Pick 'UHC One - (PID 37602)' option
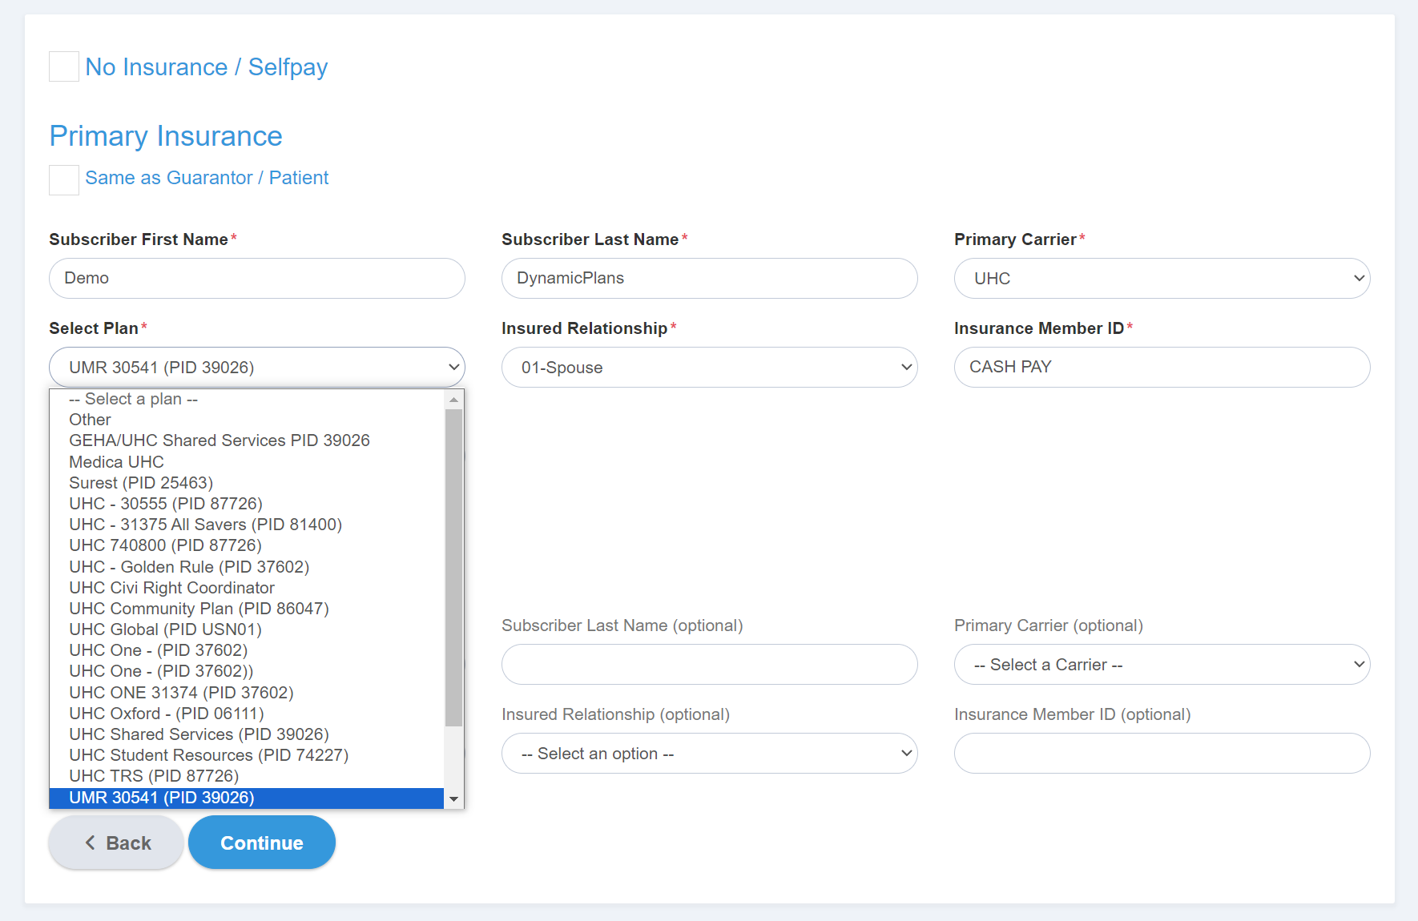Image resolution: width=1418 pixels, height=921 pixels. [x=247, y=650]
